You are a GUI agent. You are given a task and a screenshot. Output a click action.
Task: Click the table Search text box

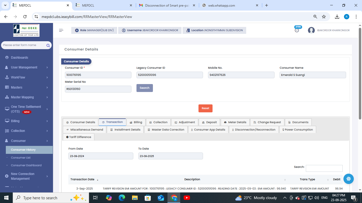pyautogui.click(x=324, y=168)
